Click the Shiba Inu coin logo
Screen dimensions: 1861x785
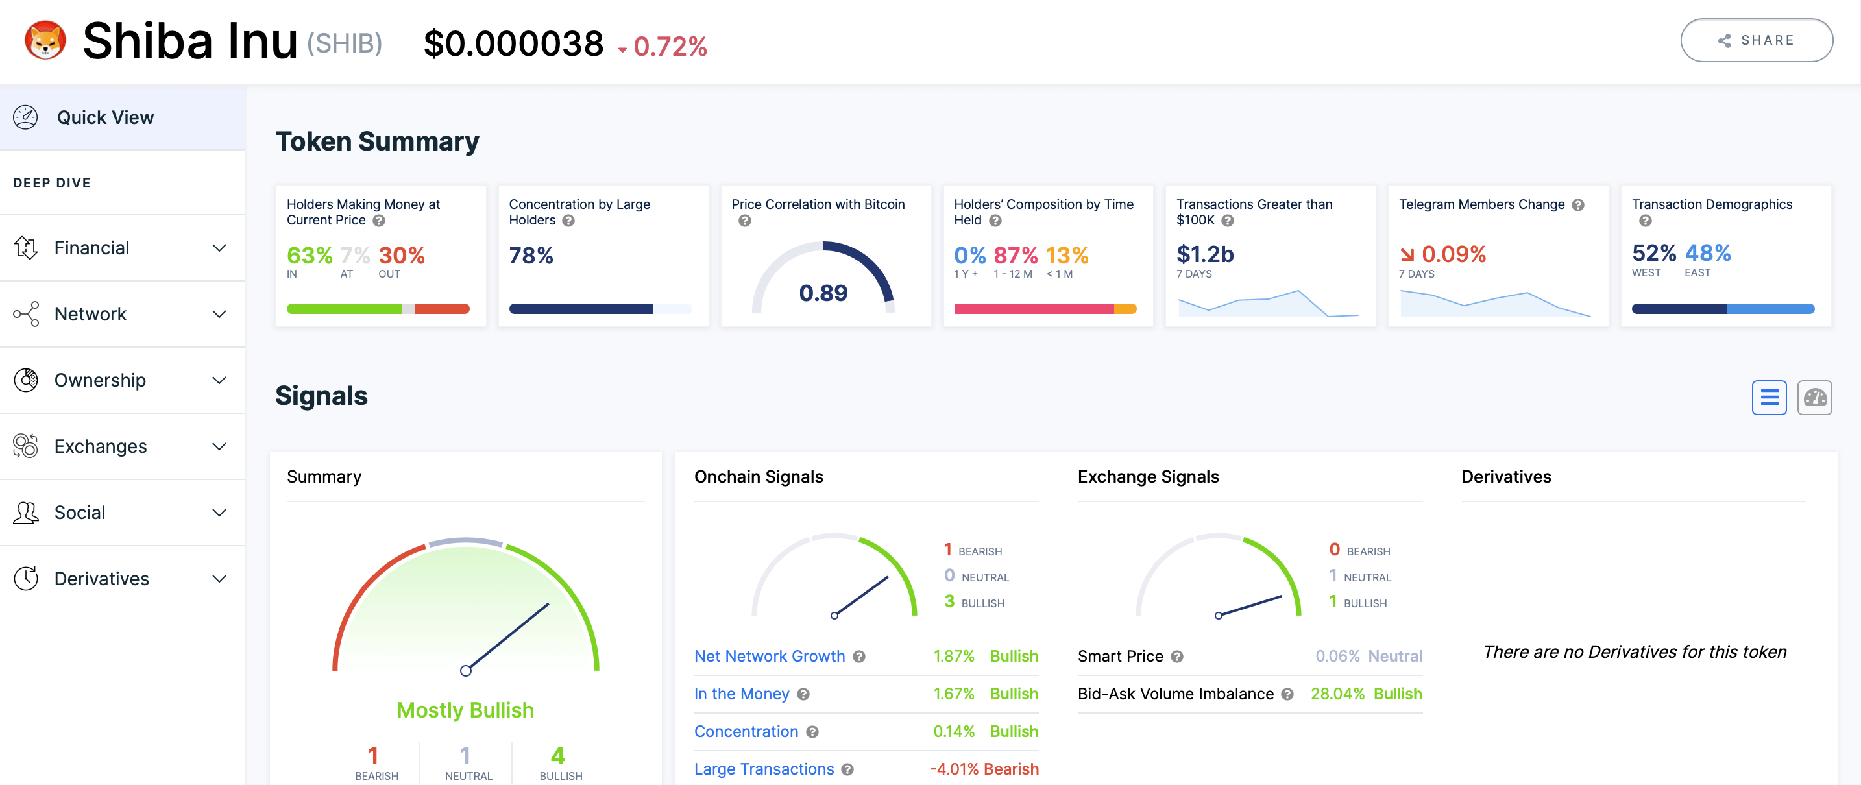[x=45, y=40]
